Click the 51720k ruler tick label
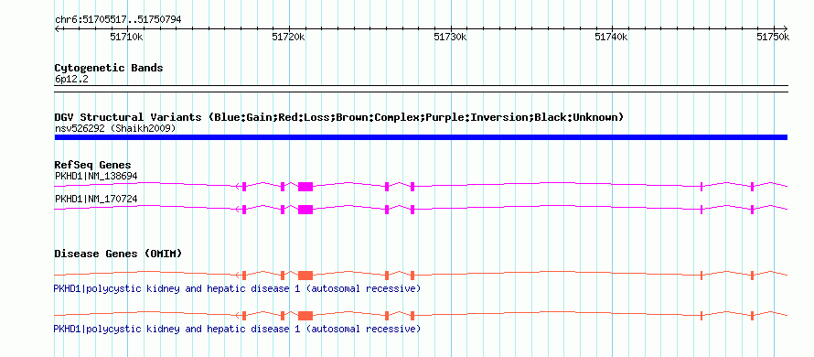814x357 pixels. [x=289, y=37]
